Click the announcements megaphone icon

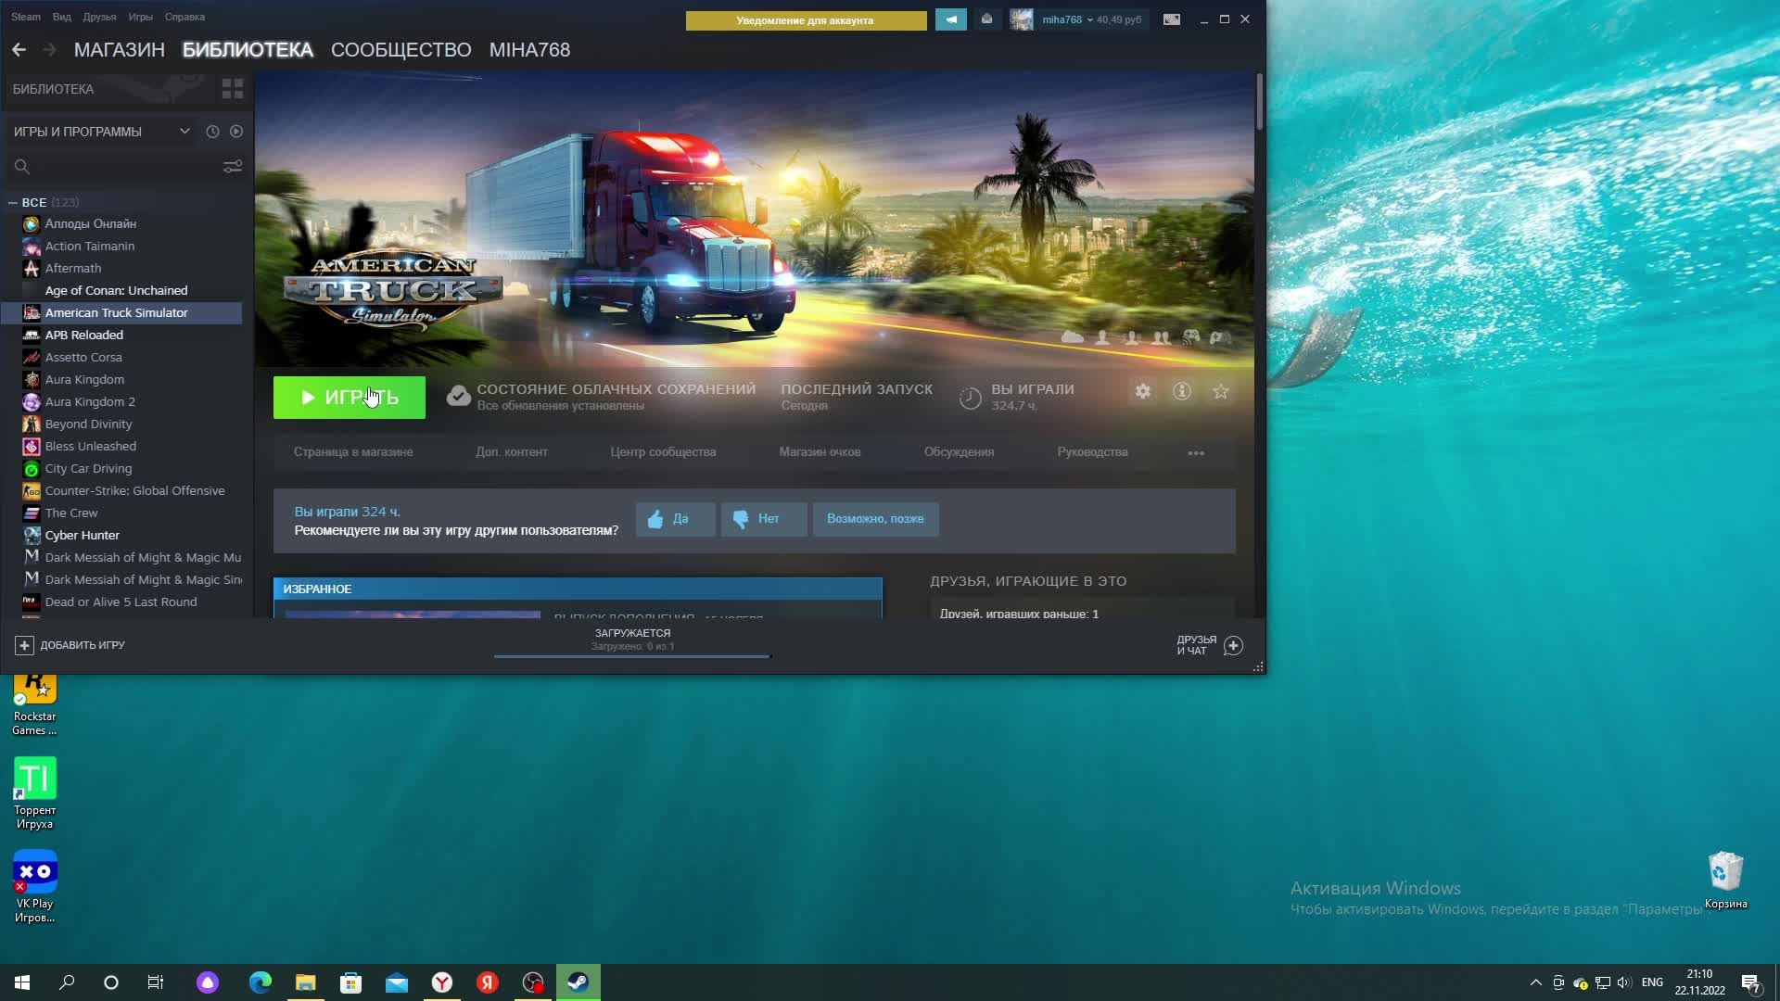(950, 19)
